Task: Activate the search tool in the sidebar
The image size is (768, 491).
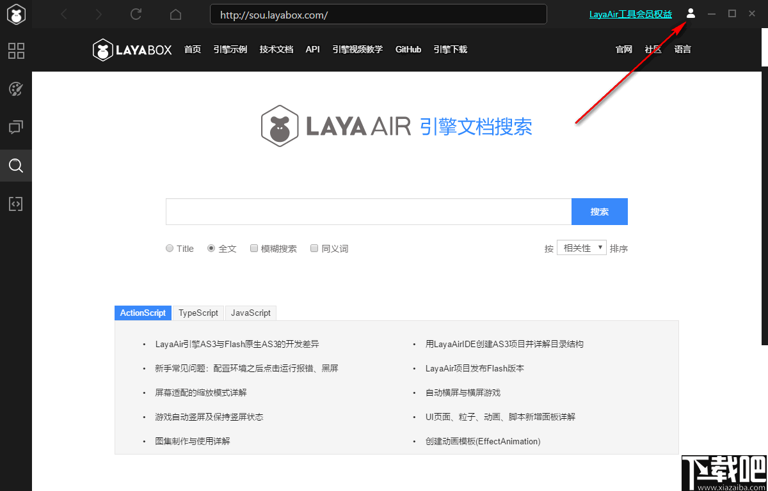Action: tap(16, 166)
